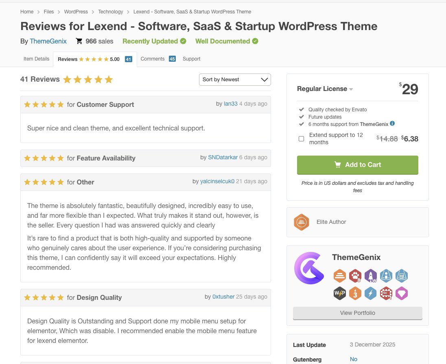
Task: Click the Lexend theme breadcrumb link
Action: 192,12
